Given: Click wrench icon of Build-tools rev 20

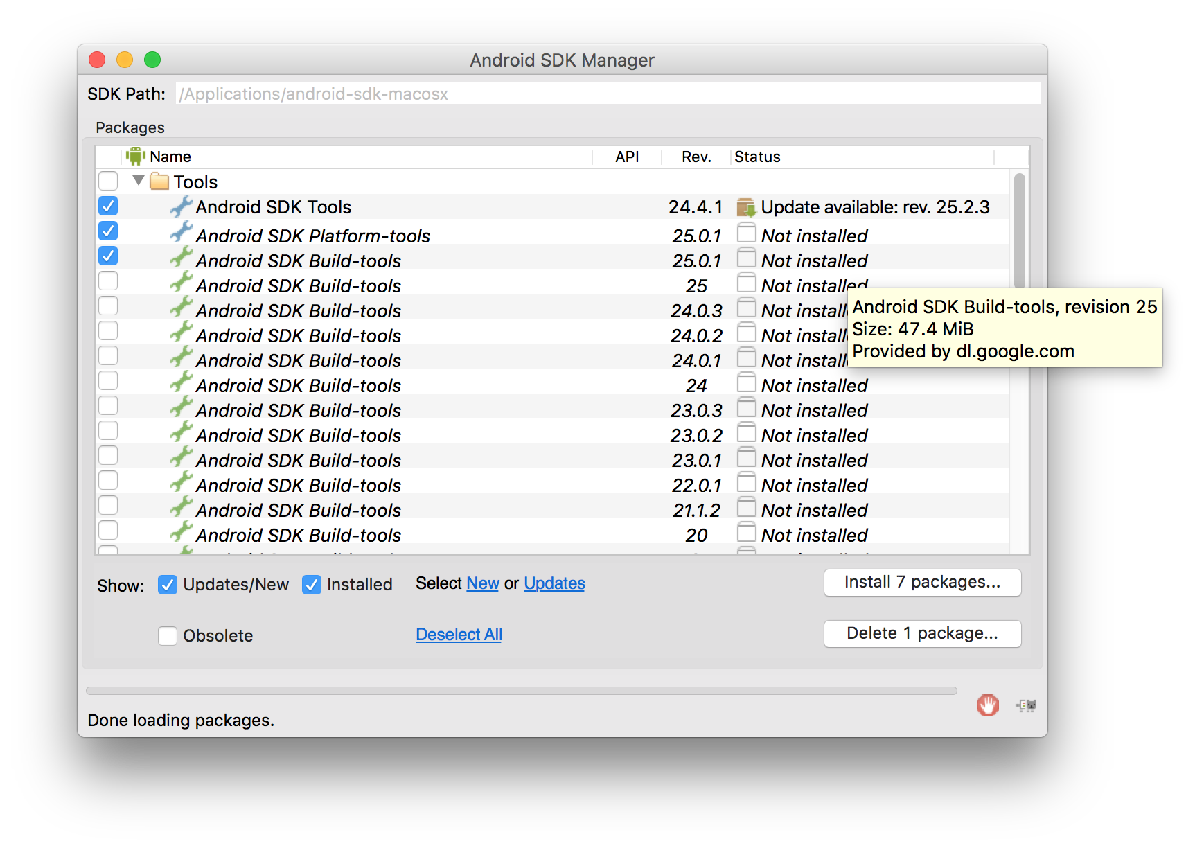Looking at the screenshot, I should pos(181,532).
